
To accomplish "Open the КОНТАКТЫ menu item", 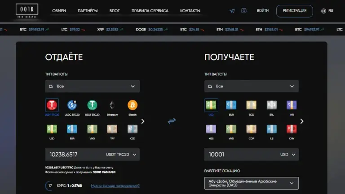I will (x=190, y=11).
